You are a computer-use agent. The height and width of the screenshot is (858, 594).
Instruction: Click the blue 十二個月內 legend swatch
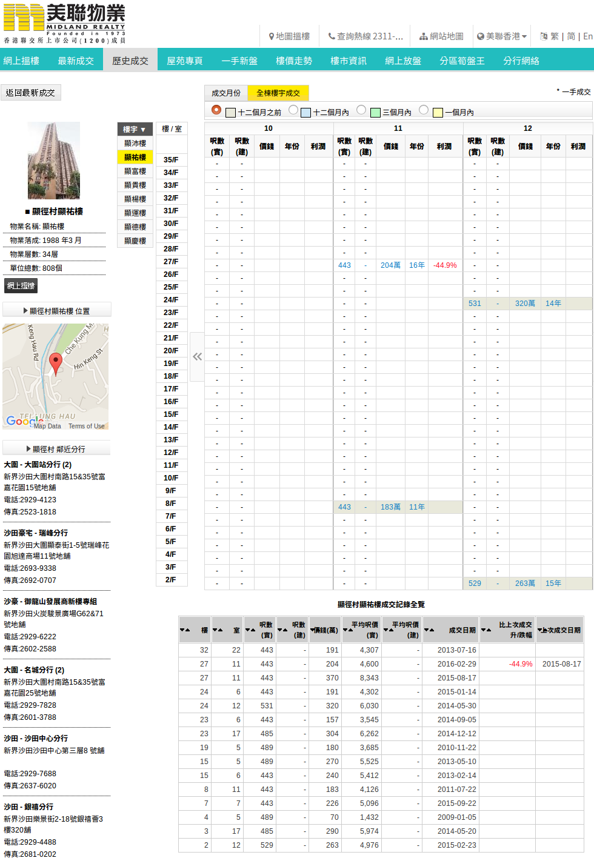(x=305, y=113)
